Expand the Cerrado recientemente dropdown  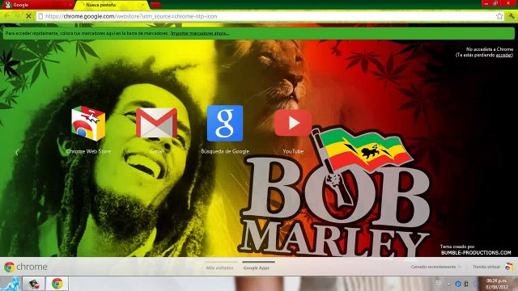tap(436, 267)
